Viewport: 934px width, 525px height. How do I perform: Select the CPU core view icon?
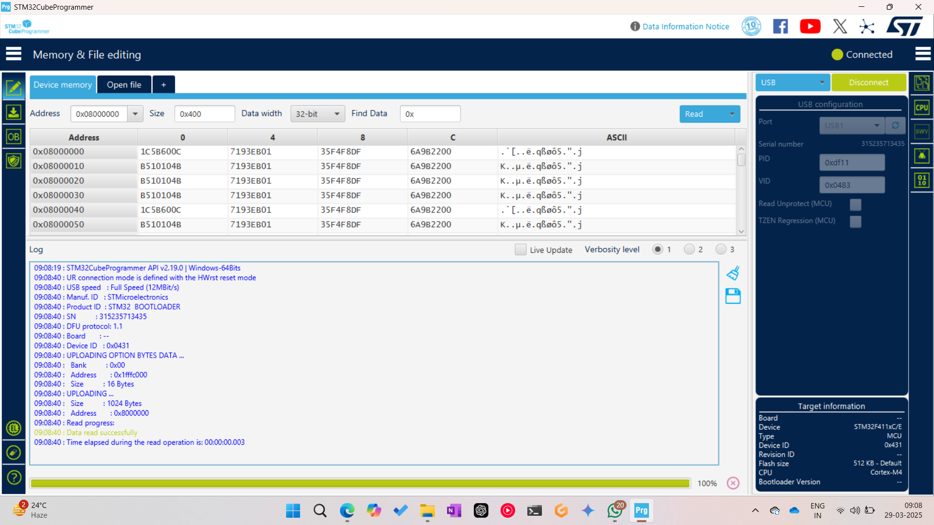(921, 107)
